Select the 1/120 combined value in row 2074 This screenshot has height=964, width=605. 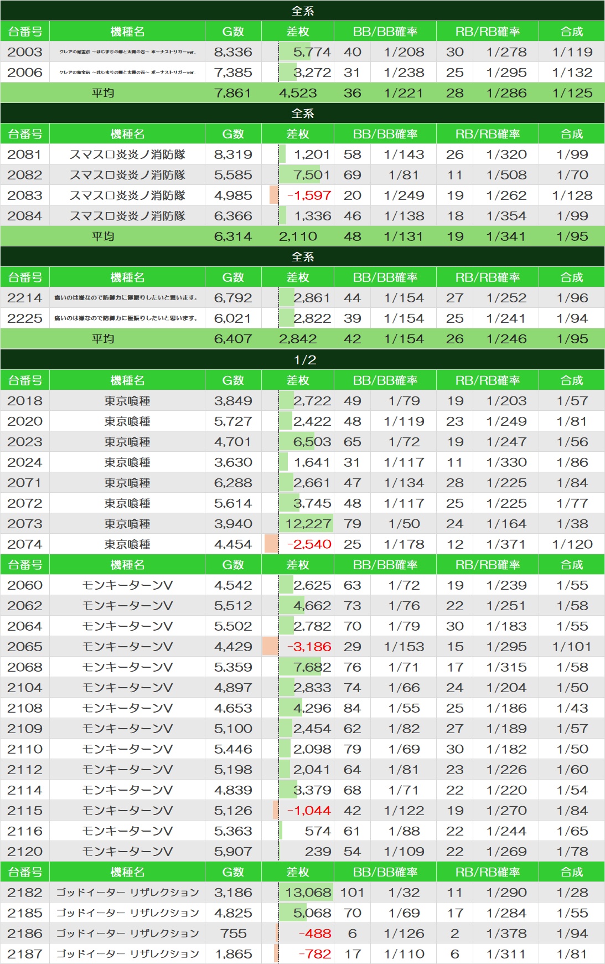(572, 544)
